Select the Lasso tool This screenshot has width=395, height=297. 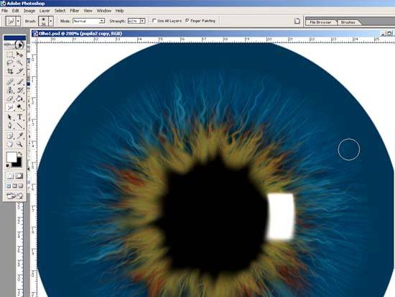click(10, 63)
